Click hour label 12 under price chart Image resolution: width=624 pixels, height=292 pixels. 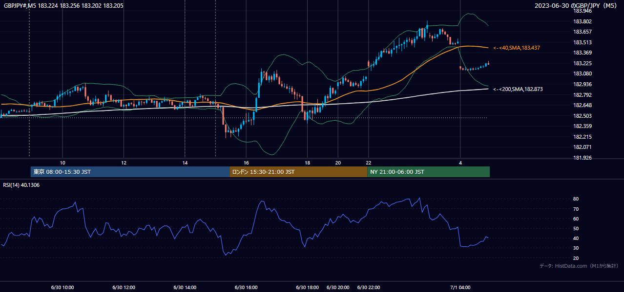pos(124,163)
